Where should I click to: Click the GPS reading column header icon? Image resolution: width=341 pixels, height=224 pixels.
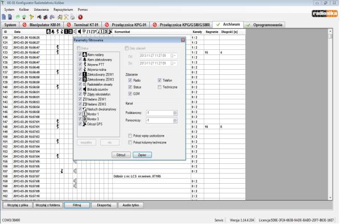click(x=110, y=32)
